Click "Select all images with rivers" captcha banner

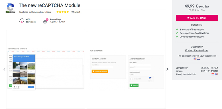pyautogui.click(x=24, y=58)
